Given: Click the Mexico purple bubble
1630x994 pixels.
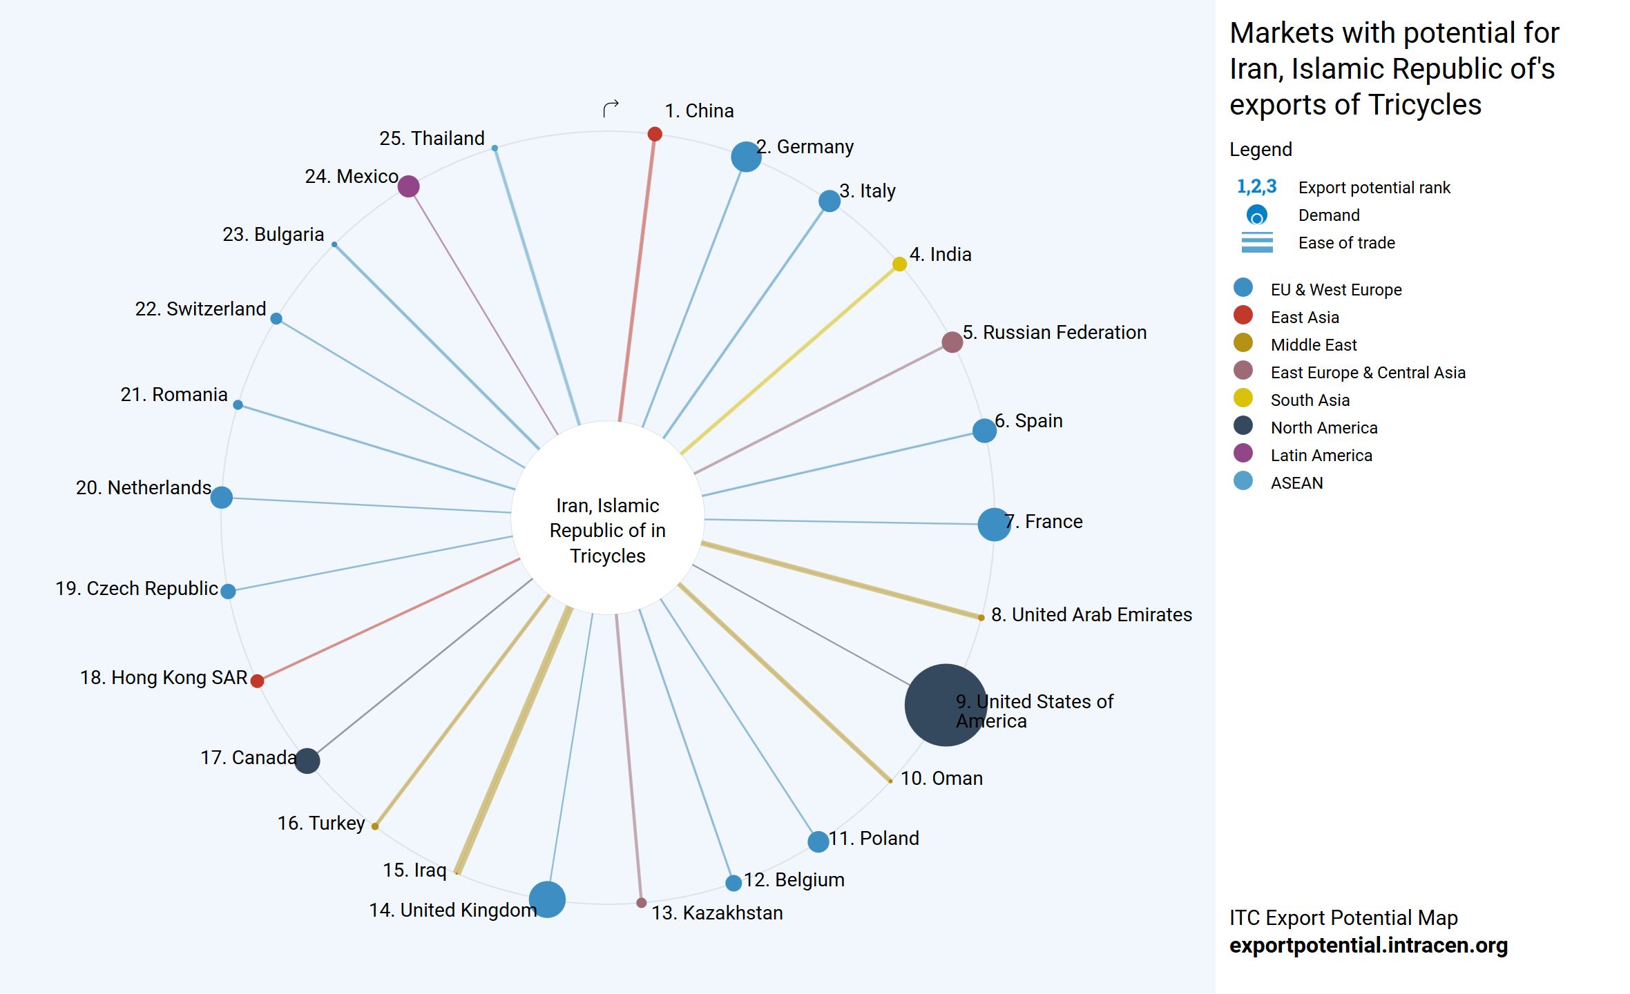Looking at the screenshot, I should click(x=408, y=186).
